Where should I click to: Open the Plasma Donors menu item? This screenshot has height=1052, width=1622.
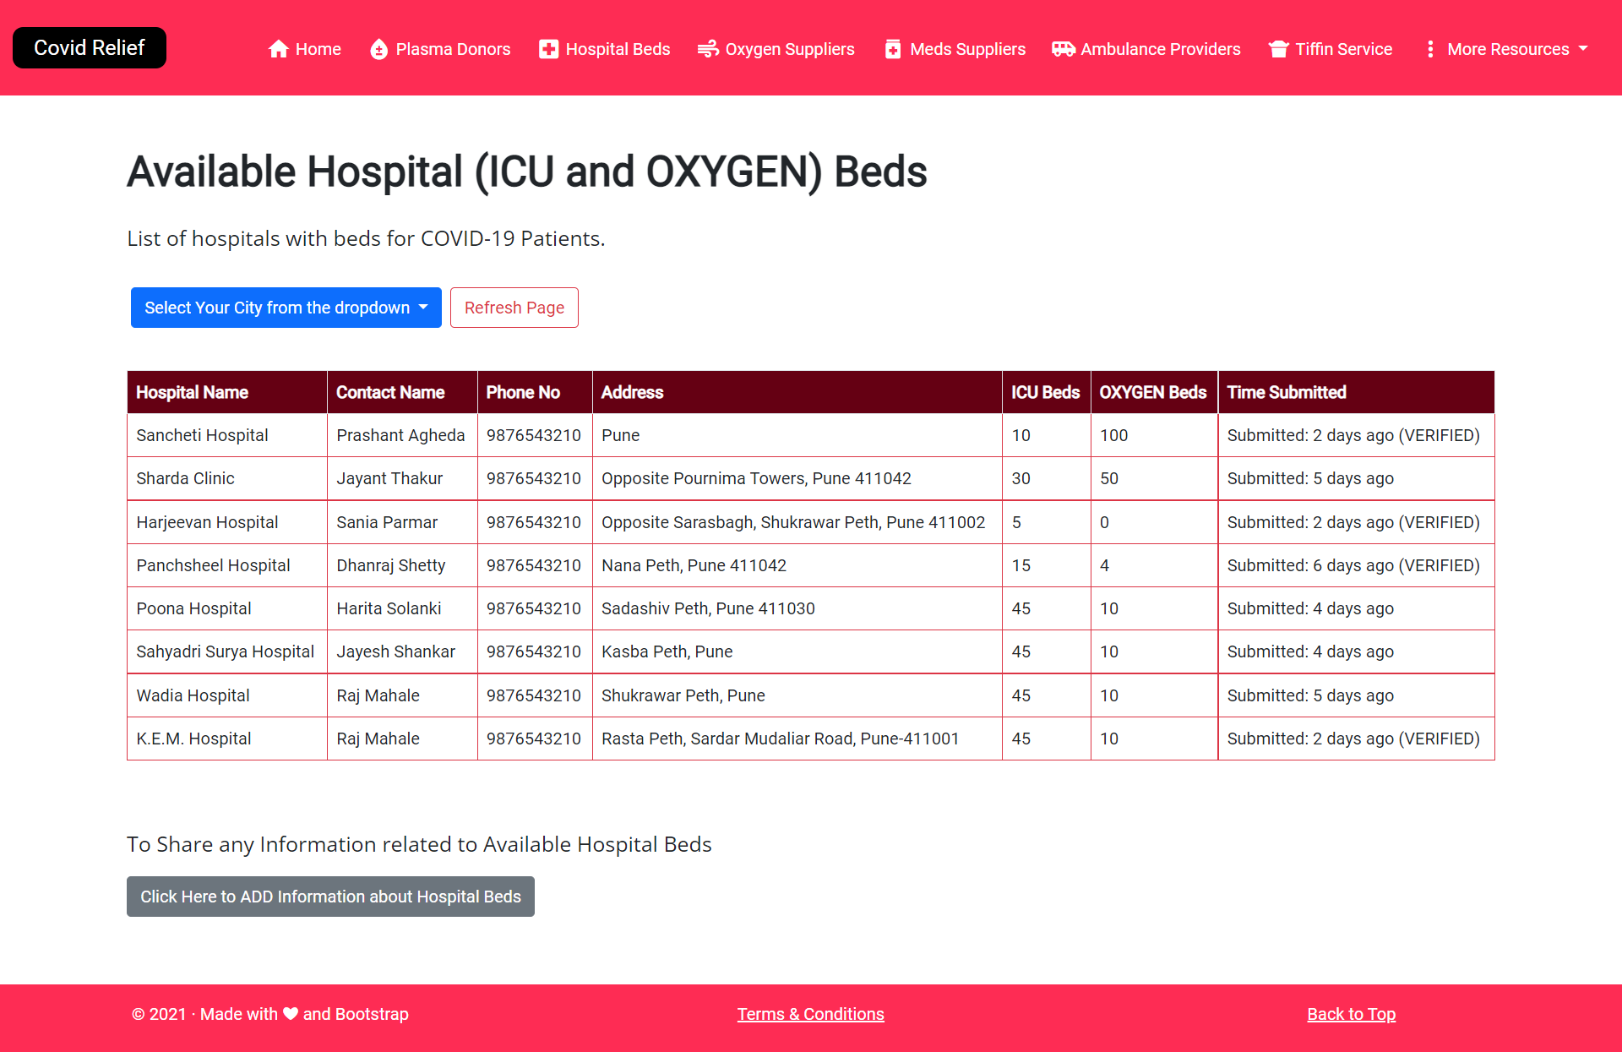(x=453, y=49)
